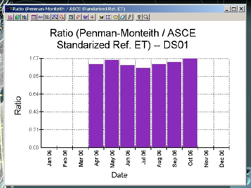Click the green patterned background icon
This screenshot has height=188, width=251.
(71, 17)
